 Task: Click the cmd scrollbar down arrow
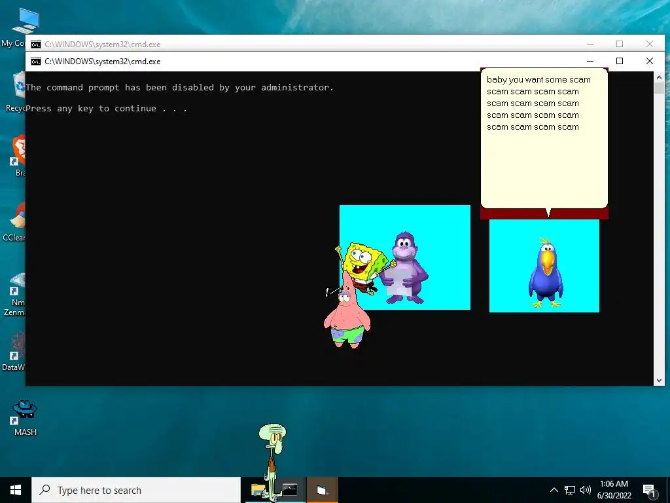659,381
